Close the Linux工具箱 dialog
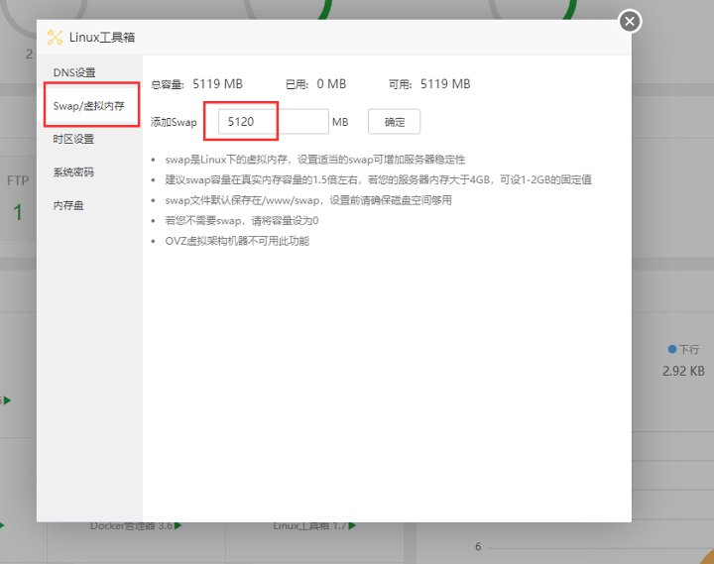714x564 pixels. coord(630,22)
